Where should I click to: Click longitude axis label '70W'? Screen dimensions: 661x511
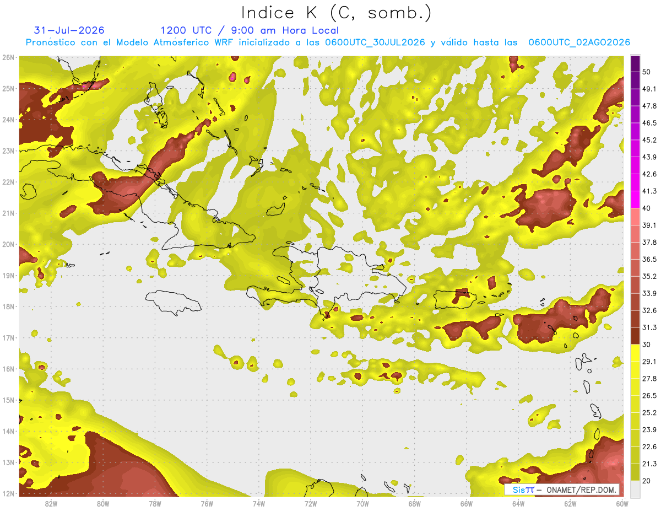click(x=362, y=504)
